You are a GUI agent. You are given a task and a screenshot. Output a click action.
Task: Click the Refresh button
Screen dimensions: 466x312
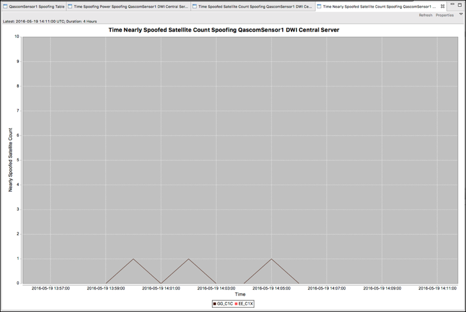(x=425, y=15)
